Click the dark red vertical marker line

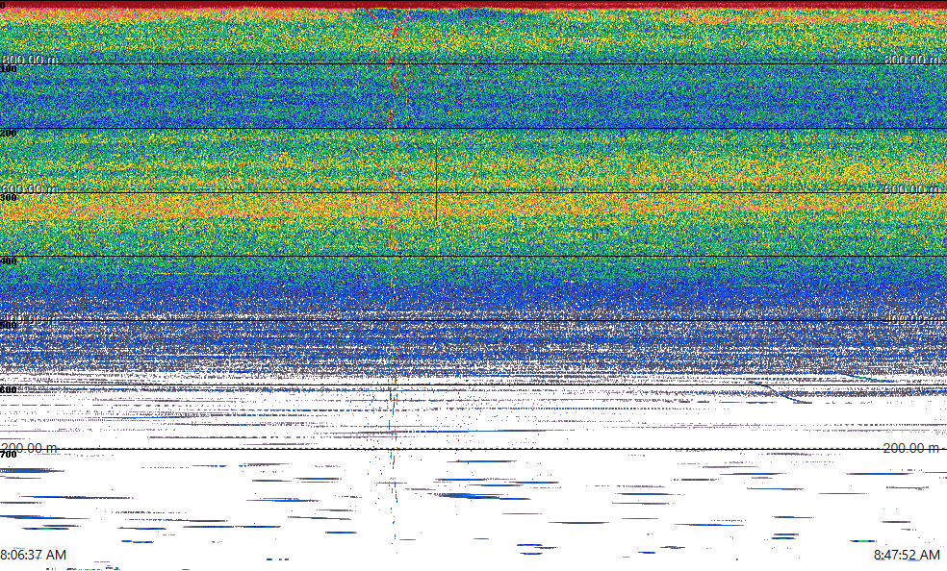(x=436, y=181)
